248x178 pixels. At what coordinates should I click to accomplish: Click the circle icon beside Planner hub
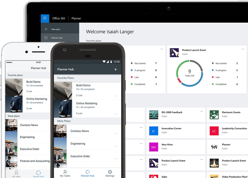(x=46, y=38)
